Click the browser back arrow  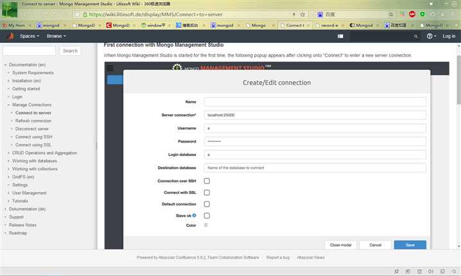[x=25, y=14]
